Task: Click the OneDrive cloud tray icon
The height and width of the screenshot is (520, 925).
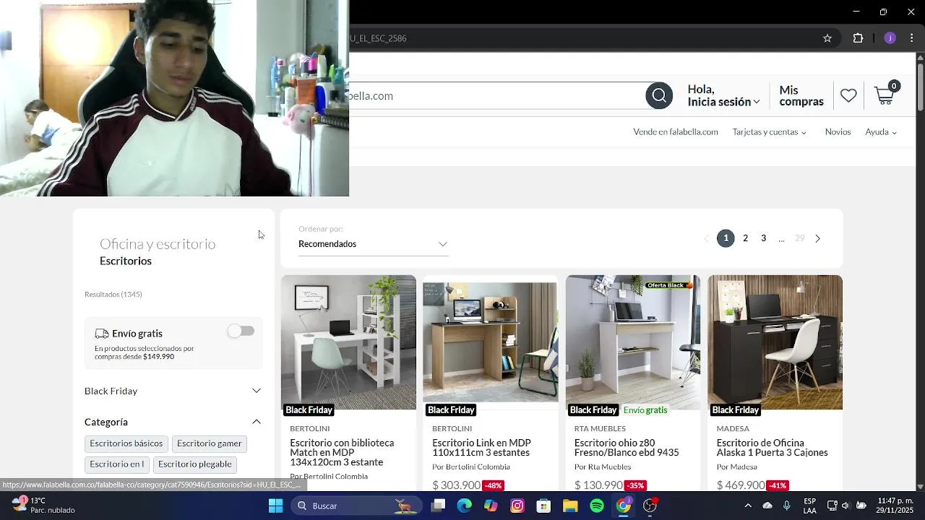Action: pyautogui.click(x=767, y=506)
